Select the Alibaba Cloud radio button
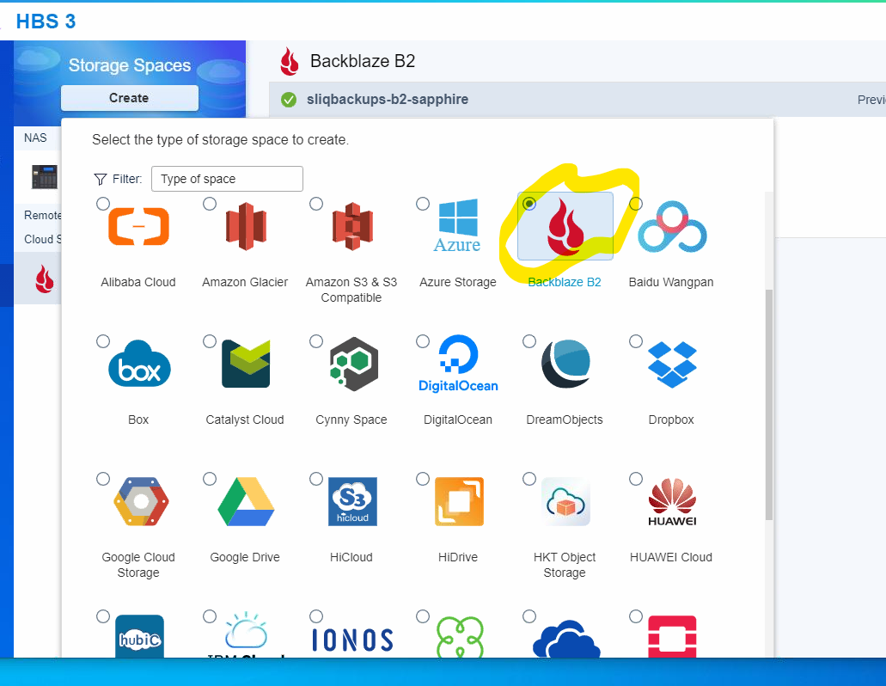The height and width of the screenshot is (686, 886). click(x=103, y=204)
